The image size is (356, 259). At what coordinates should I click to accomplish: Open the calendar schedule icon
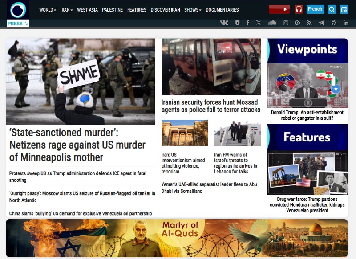click(x=344, y=9)
